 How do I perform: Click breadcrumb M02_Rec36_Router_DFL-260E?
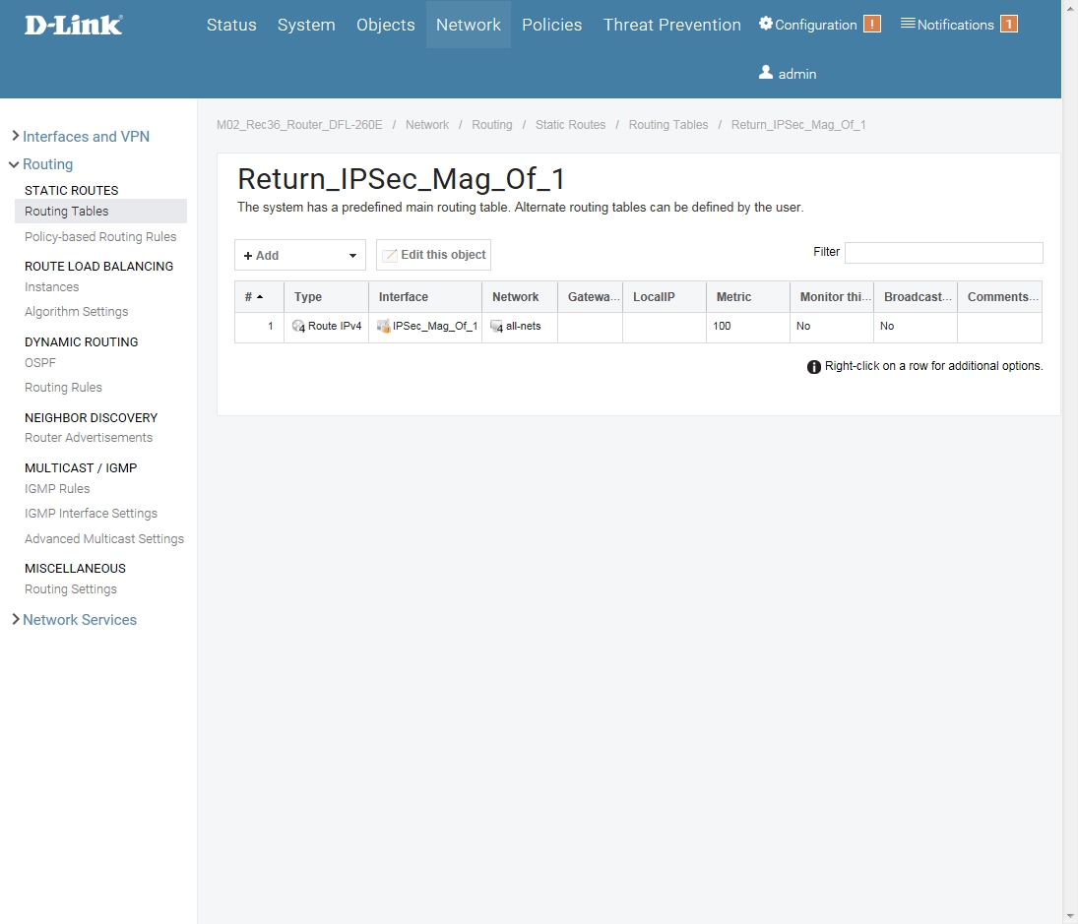299,124
